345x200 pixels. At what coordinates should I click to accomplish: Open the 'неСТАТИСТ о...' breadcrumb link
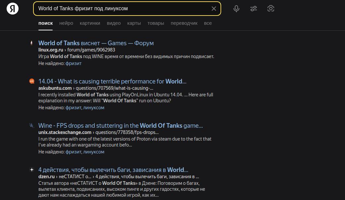pos(75,177)
